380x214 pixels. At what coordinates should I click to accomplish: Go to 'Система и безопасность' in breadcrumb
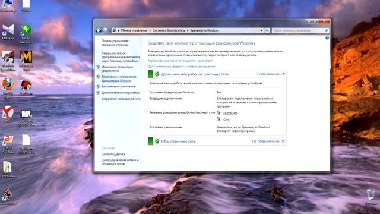[169, 30]
